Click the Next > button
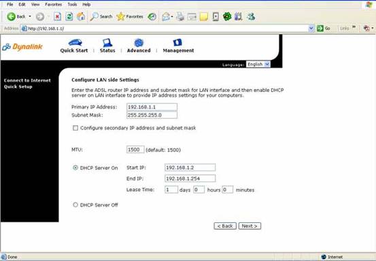The height and width of the screenshot is (261, 376). point(250,226)
